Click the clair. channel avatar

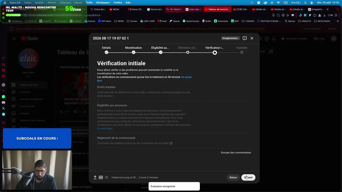[28, 58]
